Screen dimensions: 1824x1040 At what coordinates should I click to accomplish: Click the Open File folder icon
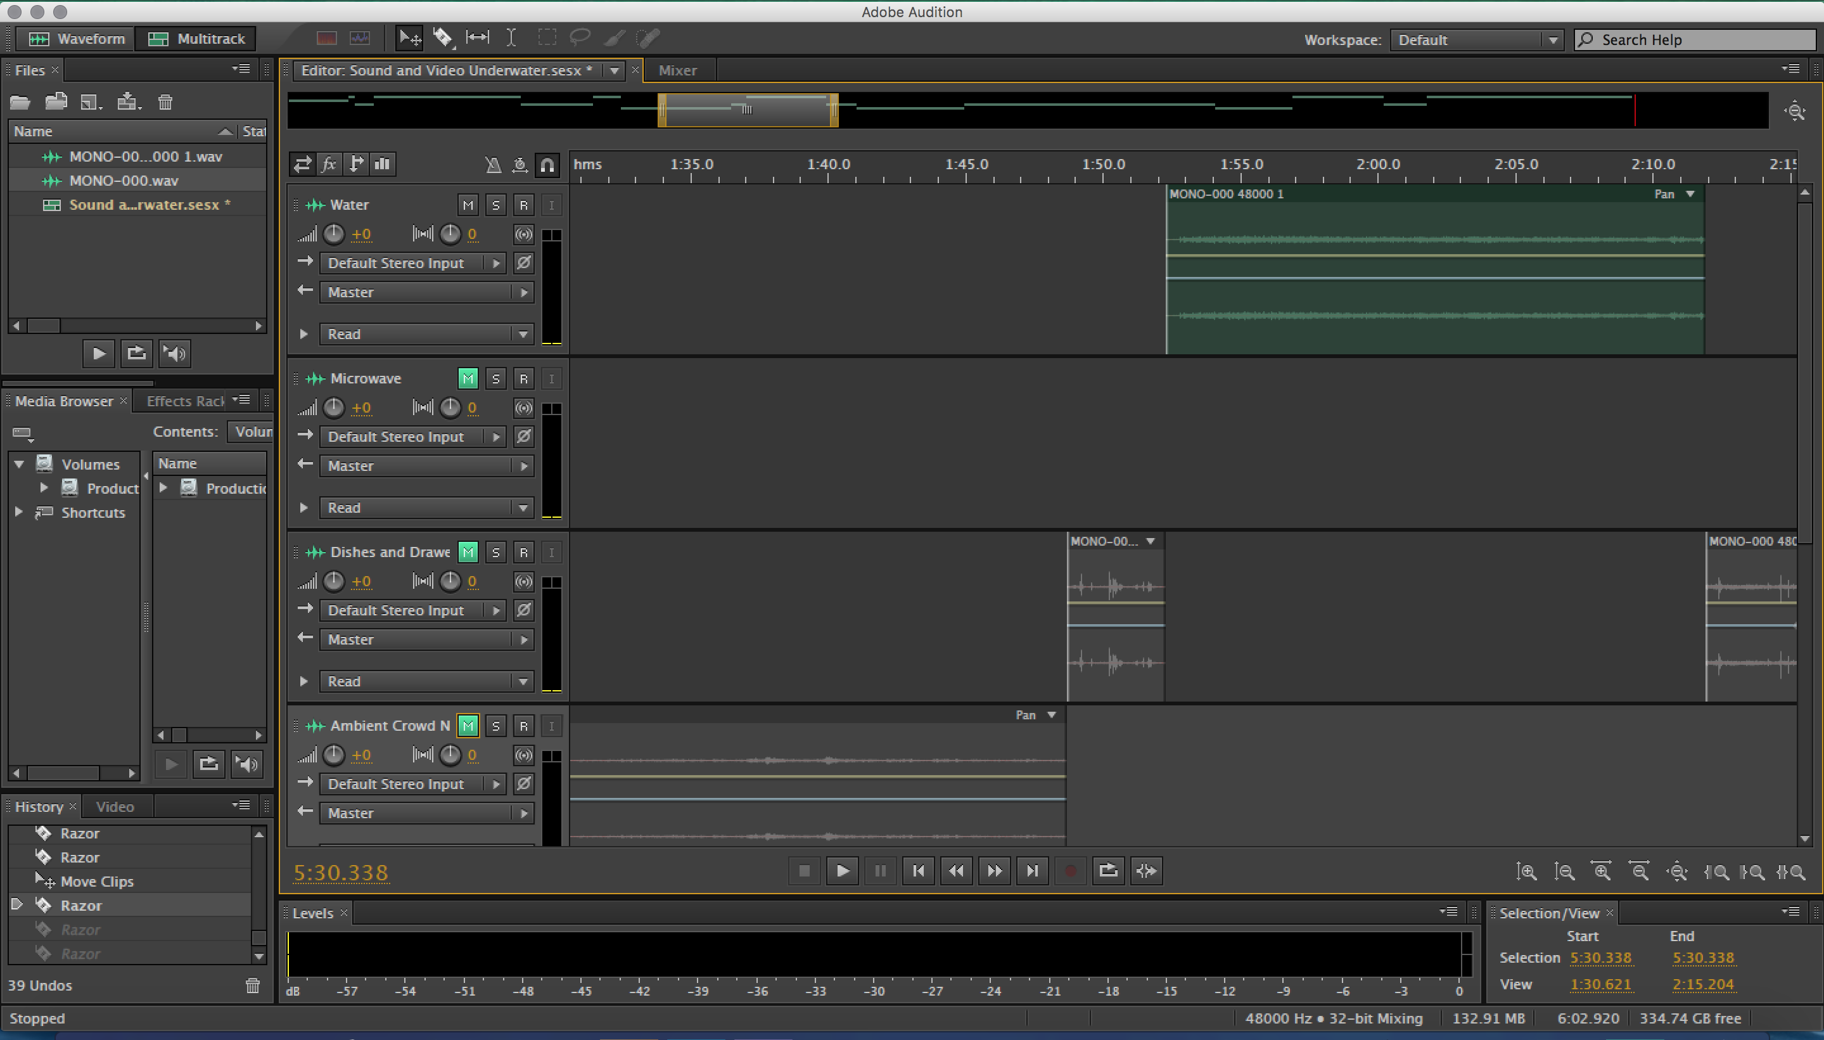click(20, 102)
